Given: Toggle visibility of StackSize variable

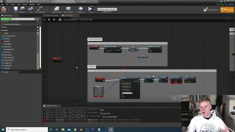Looking at the screenshot, I should 38,47.
